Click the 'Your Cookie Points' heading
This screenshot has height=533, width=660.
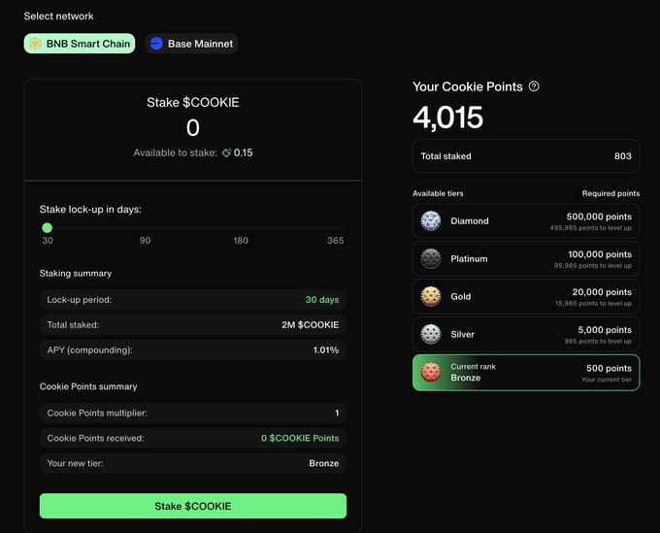[x=467, y=86]
